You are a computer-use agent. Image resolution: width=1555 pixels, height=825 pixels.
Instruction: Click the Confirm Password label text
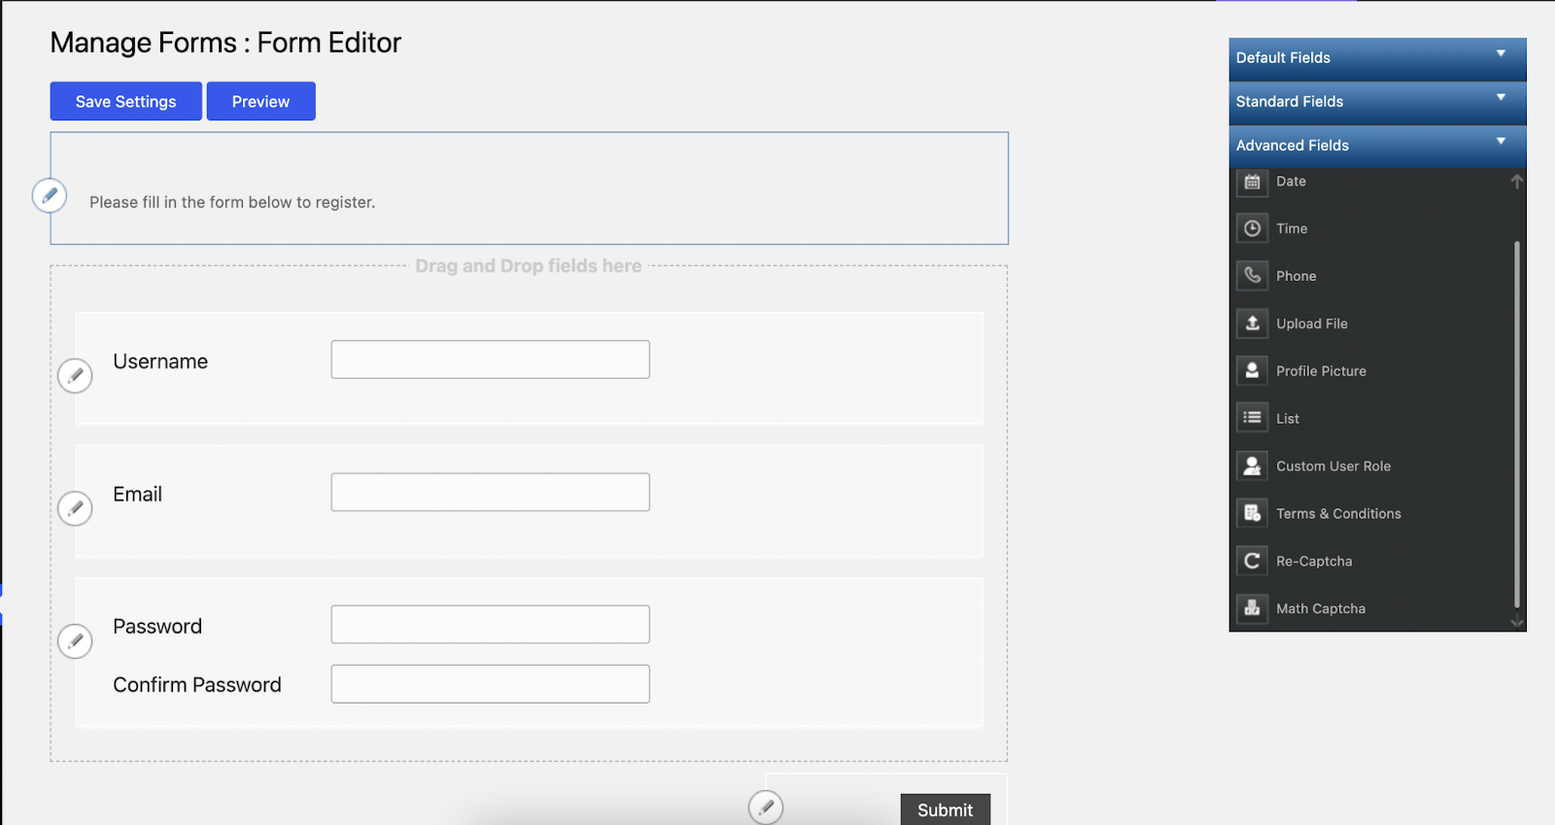tap(197, 685)
